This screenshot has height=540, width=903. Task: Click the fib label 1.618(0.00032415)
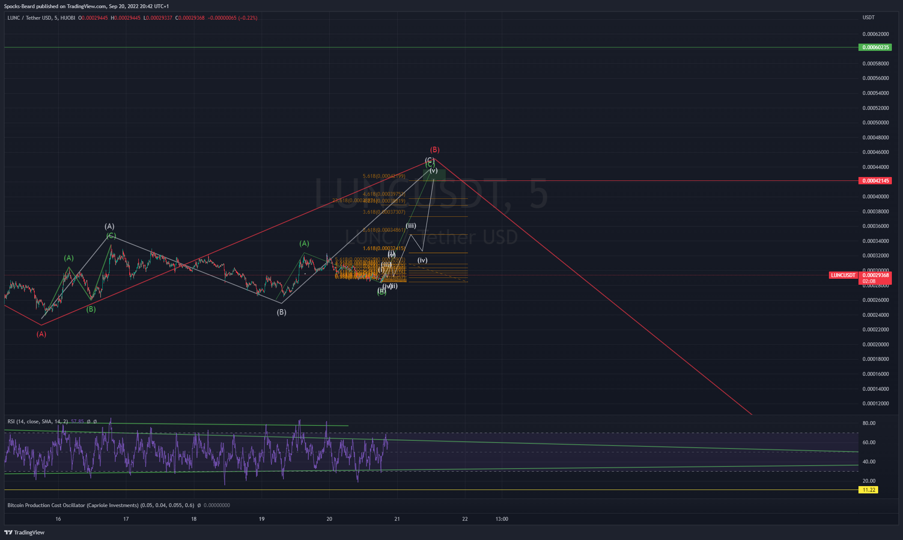(x=384, y=248)
